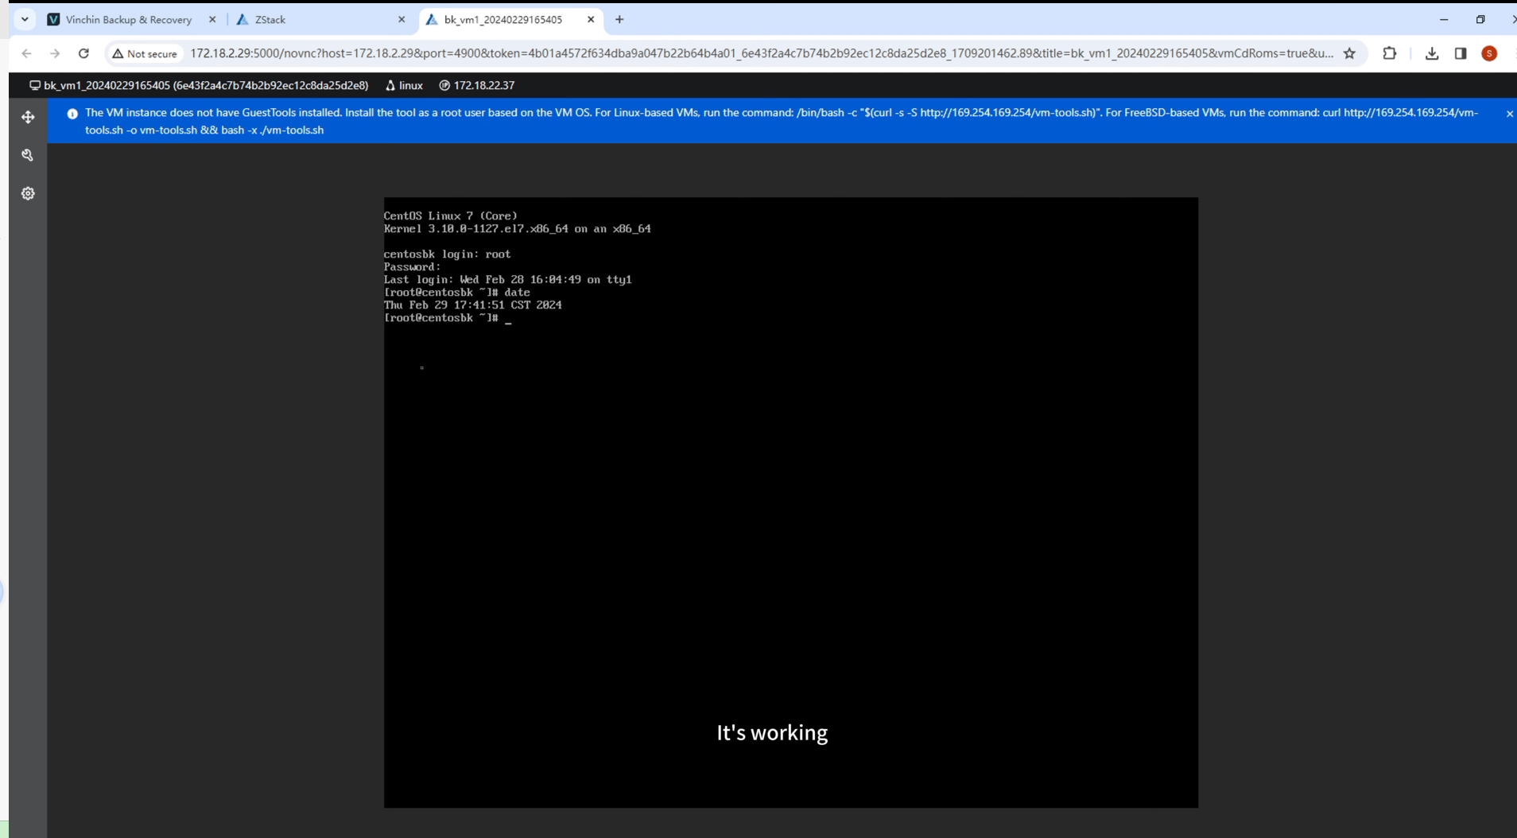Open a new browser tab
The width and height of the screenshot is (1517, 838).
coord(619,19)
